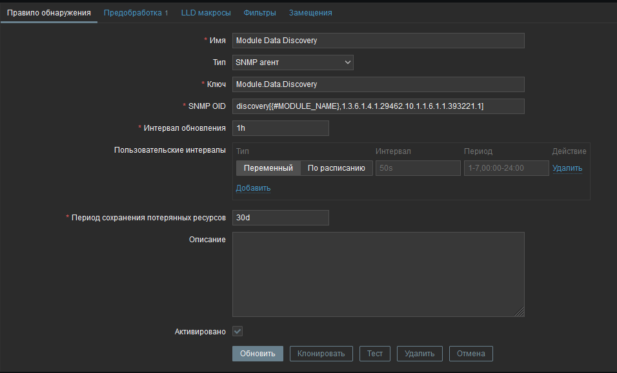
Task: Go to the Фильтры tab
Action: [x=259, y=13]
